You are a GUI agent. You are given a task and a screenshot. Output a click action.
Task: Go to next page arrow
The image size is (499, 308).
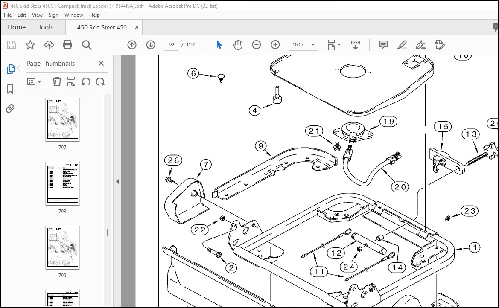(x=151, y=45)
